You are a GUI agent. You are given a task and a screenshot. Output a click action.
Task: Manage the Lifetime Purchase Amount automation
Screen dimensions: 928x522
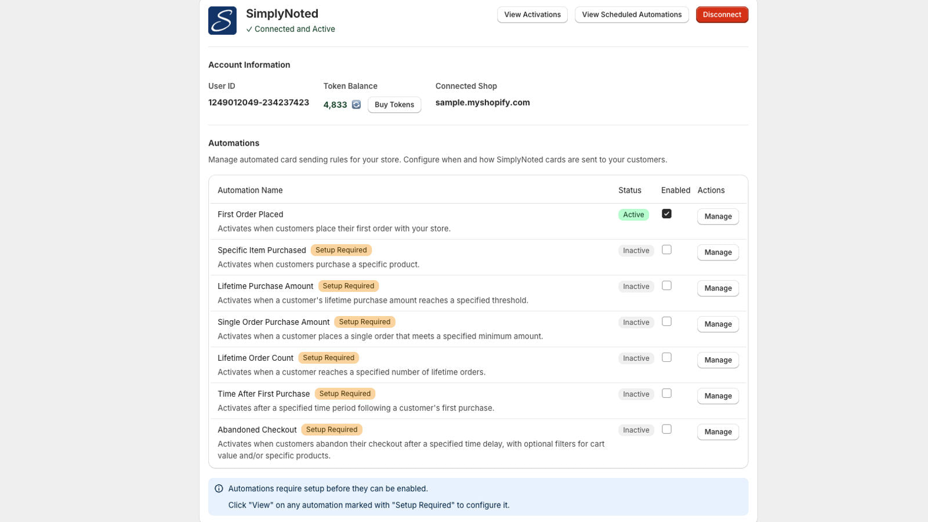coord(717,288)
